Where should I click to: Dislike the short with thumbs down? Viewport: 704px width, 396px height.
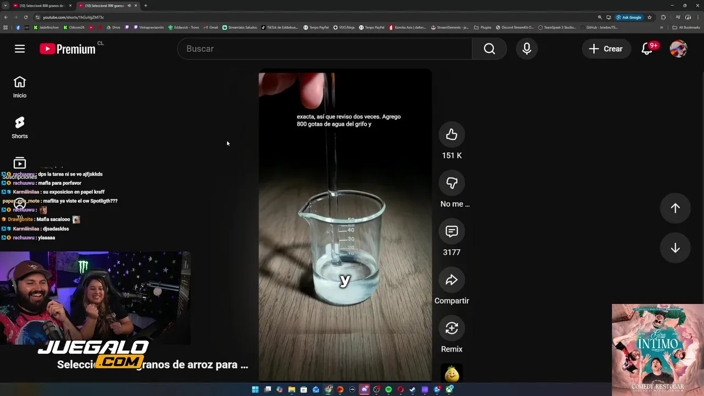pyautogui.click(x=452, y=183)
